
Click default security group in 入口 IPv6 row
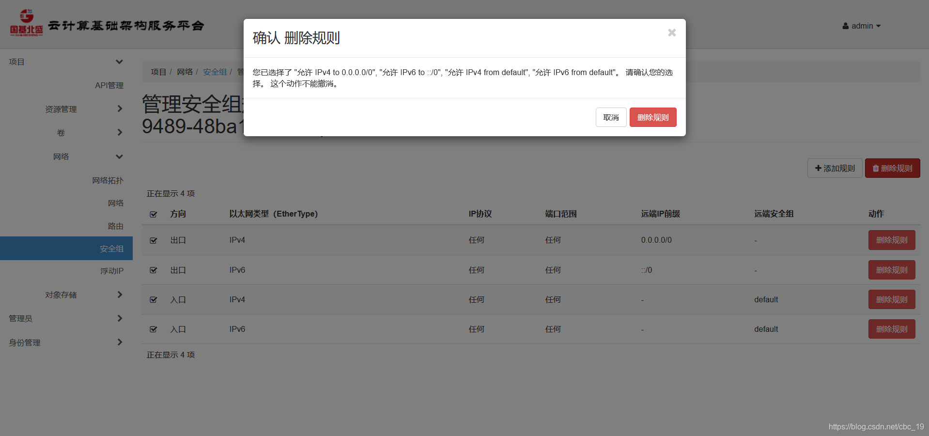766,329
